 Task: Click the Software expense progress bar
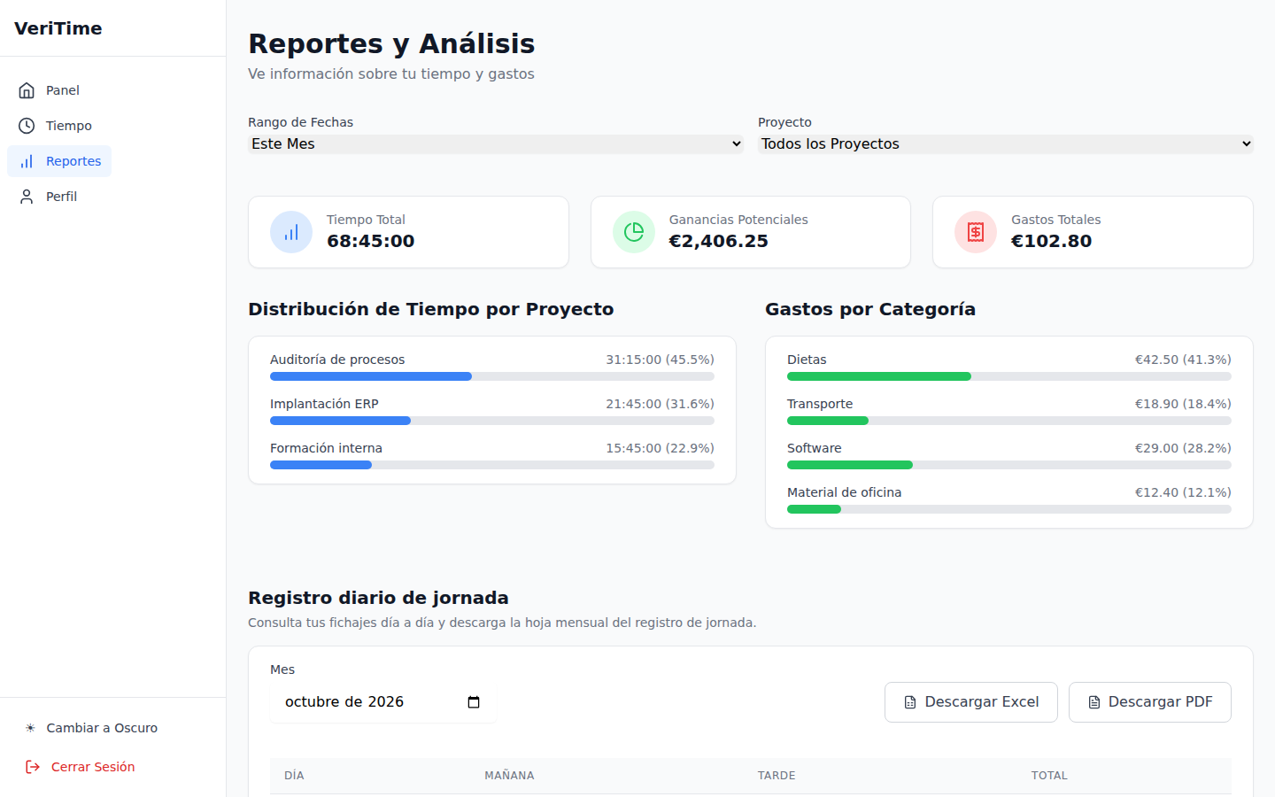click(x=1009, y=465)
